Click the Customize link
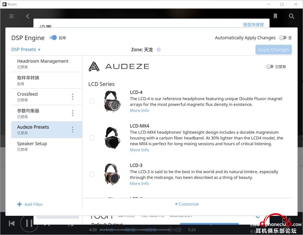The image size is (303, 235). [x=187, y=204]
